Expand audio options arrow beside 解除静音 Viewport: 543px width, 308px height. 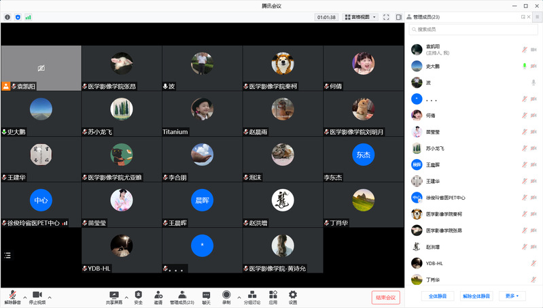coord(25,298)
